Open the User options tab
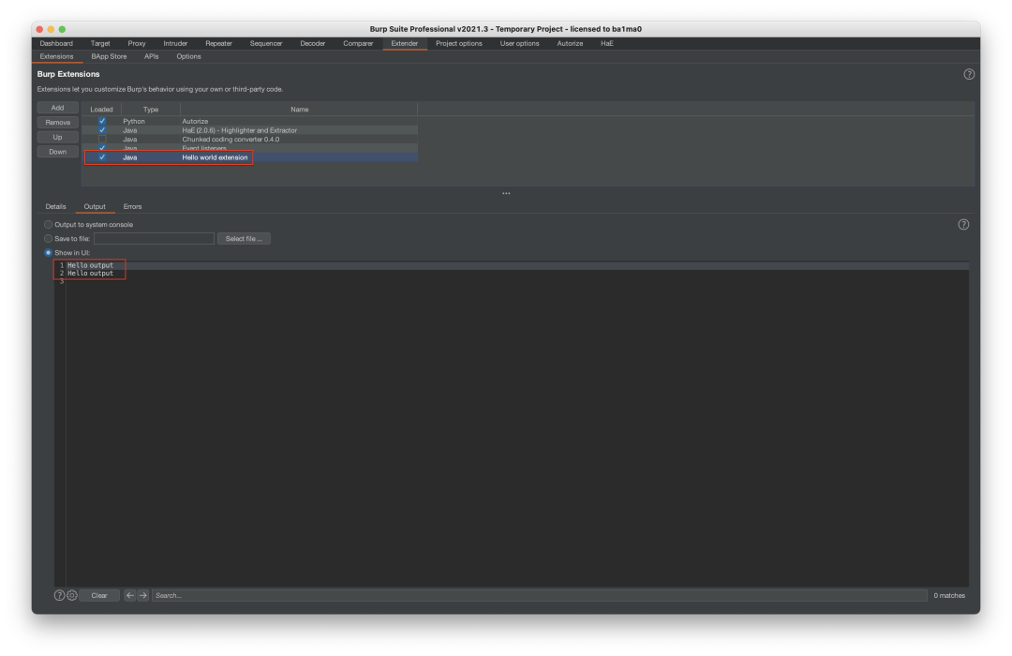The width and height of the screenshot is (1012, 656). (x=519, y=43)
